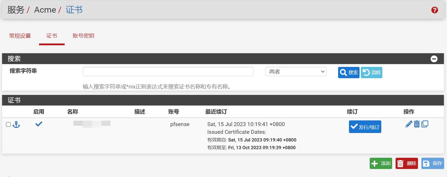This screenshot has width=447, height=177.
Task: Switch to the 常规设置 tab
Action: coord(20,36)
